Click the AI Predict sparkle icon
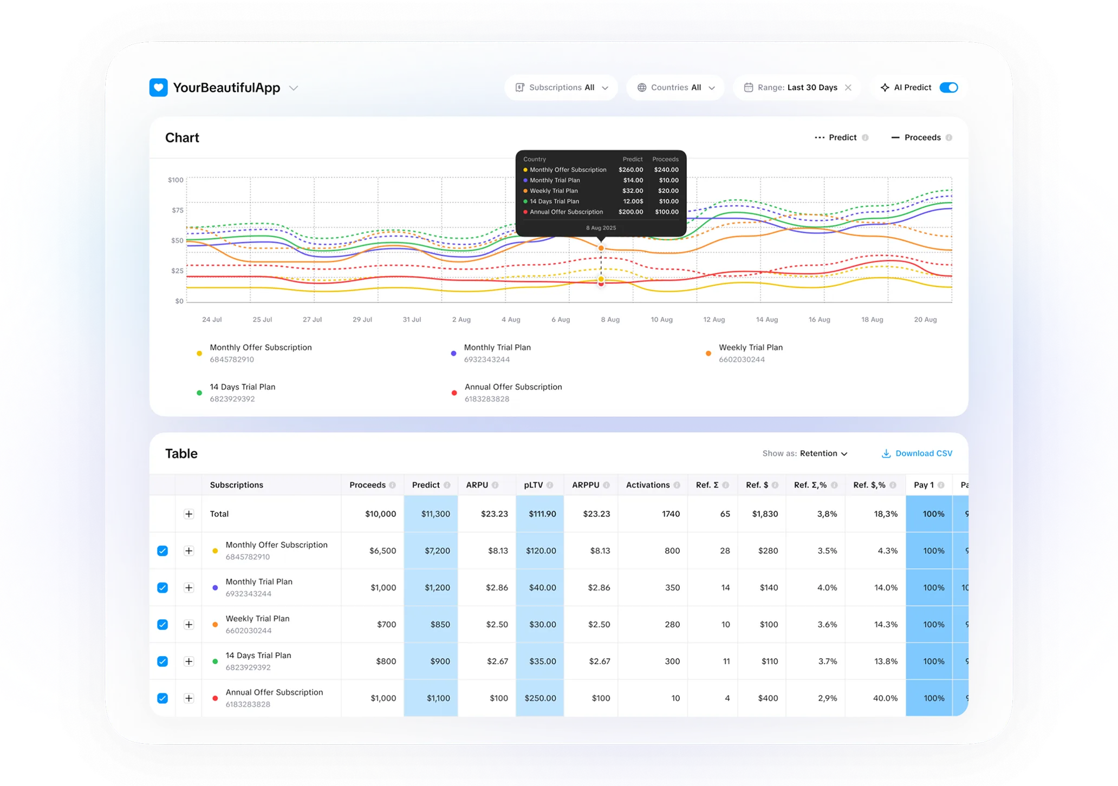Image resolution: width=1118 pixels, height=786 pixels. 885,87
